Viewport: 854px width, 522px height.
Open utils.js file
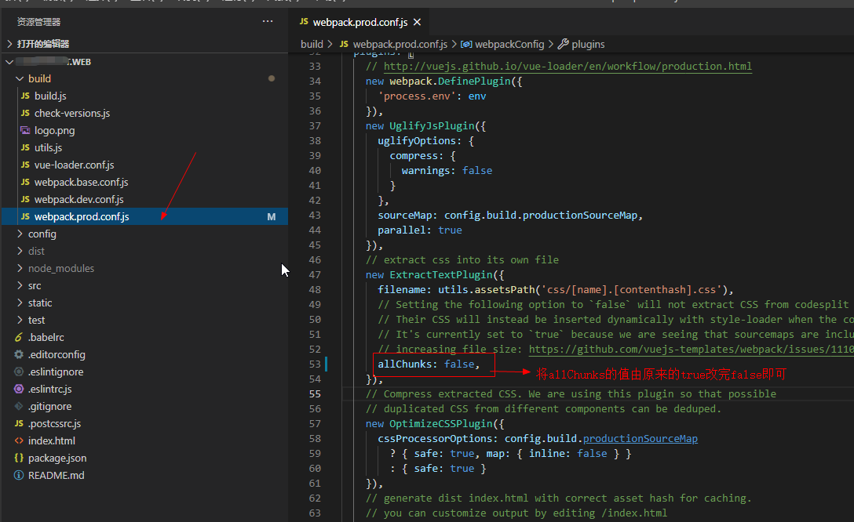pos(48,147)
